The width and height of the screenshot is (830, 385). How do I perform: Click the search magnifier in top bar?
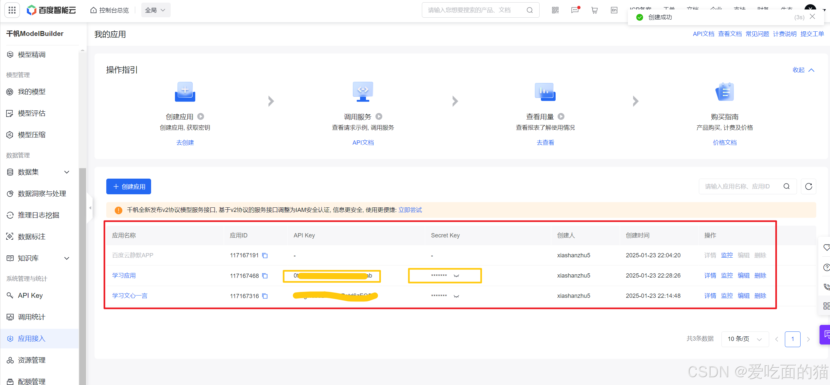point(529,10)
